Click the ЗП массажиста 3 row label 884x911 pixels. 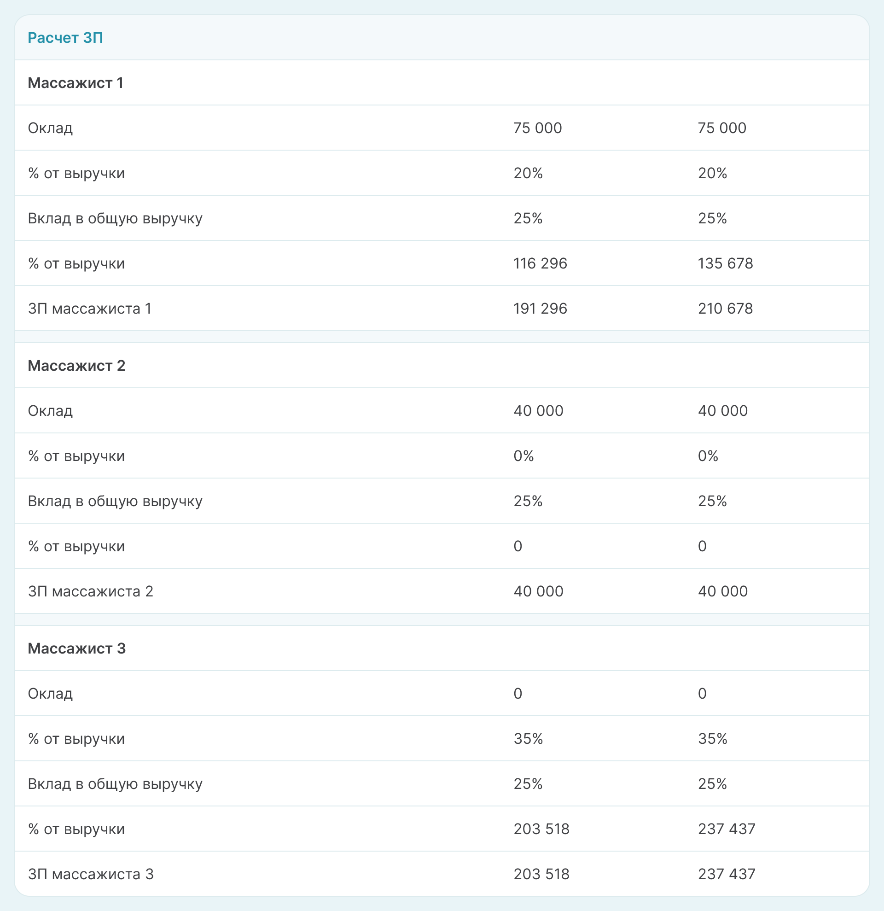pos(91,874)
